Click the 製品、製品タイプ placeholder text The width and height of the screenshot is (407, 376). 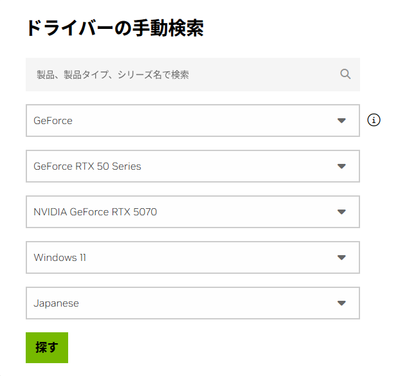coord(113,75)
